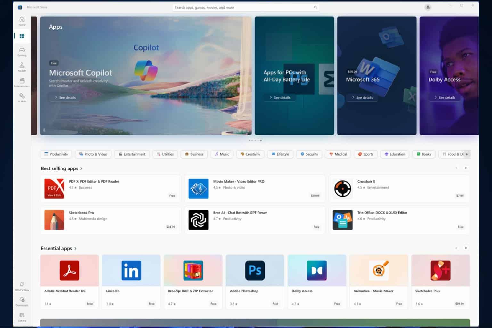Open the Downloads sidebar icon
The height and width of the screenshot is (328, 492).
tap(22, 301)
